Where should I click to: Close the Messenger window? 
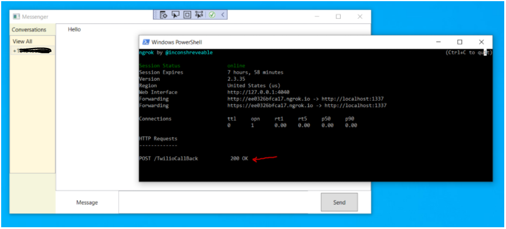tap(360, 17)
